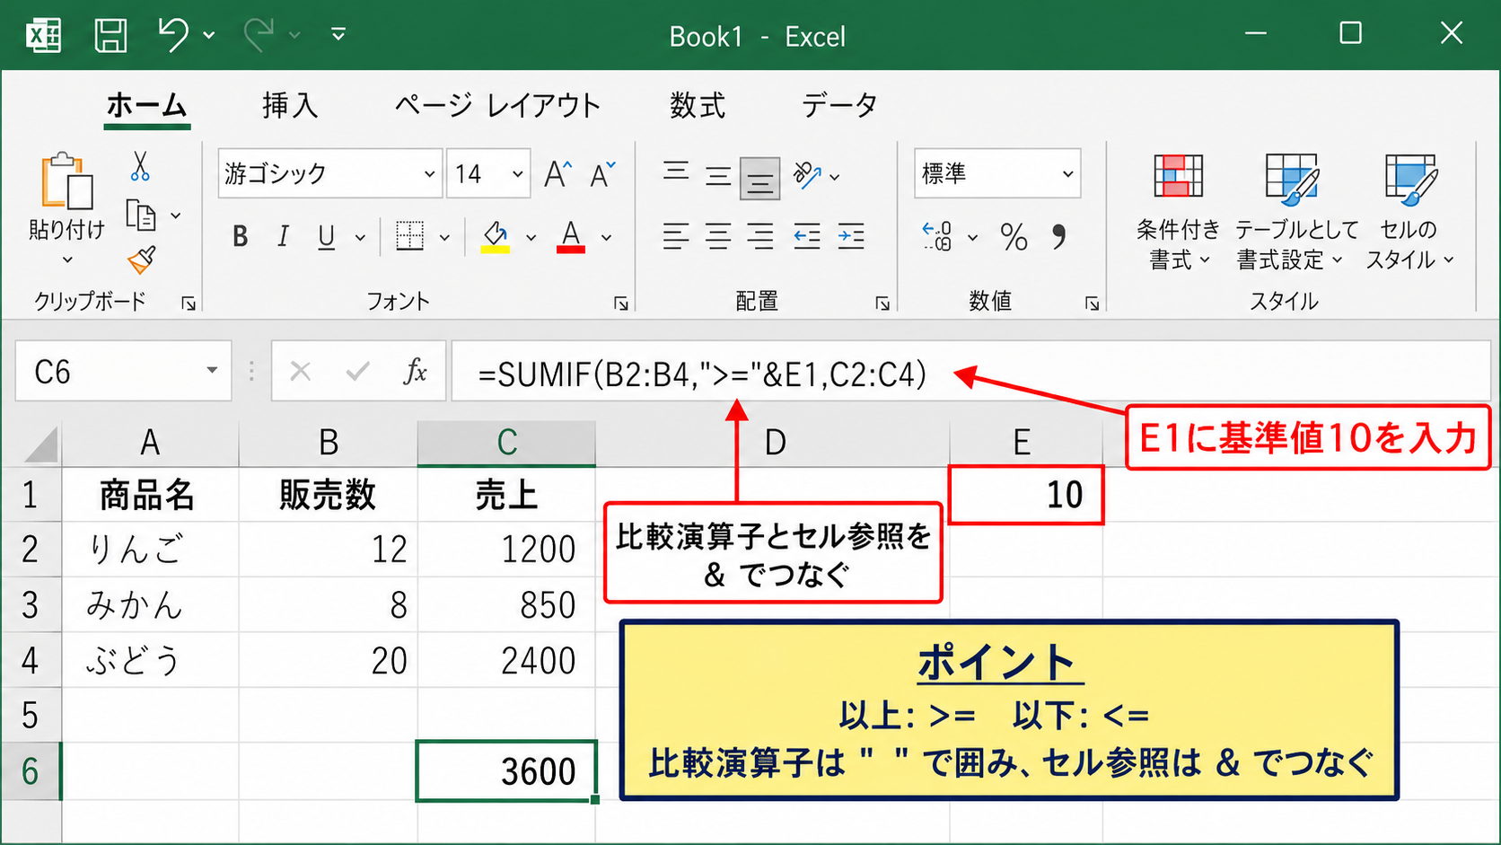Click the Undo arrow icon

pyautogui.click(x=173, y=36)
